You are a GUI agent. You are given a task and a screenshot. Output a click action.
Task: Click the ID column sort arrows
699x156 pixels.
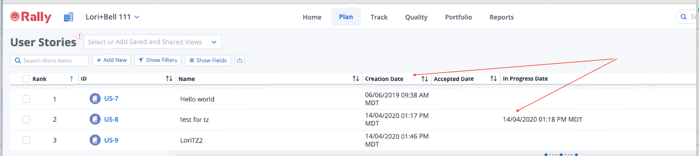[x=169, y=79]
